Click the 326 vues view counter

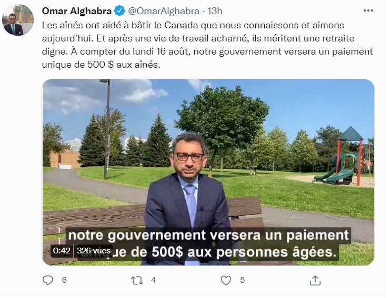tap(94, 251)
